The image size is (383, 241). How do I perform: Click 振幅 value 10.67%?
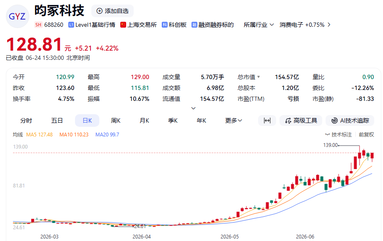click(139, 99)
